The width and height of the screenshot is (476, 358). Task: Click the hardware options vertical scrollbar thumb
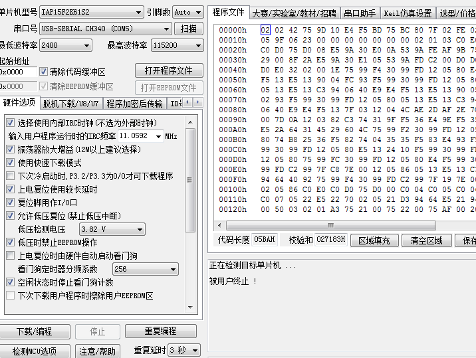pyautogui.click(x=190, y=180)
